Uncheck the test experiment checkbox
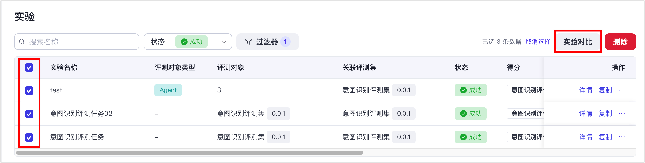 tap(29, 91)
